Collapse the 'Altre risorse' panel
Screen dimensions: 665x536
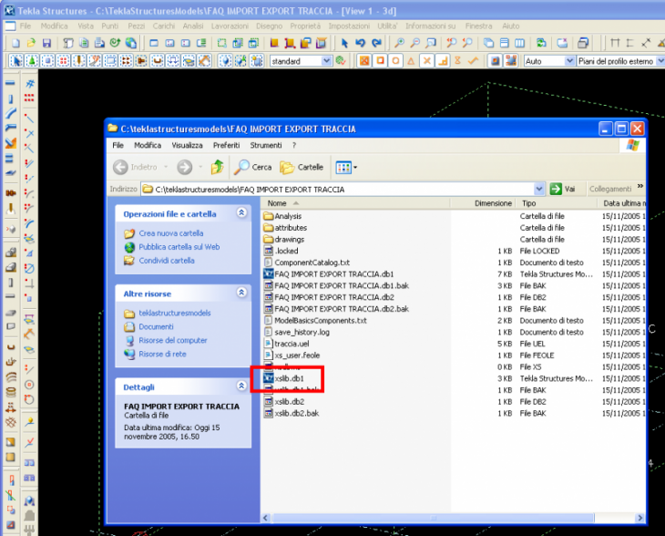coord(241,293)
